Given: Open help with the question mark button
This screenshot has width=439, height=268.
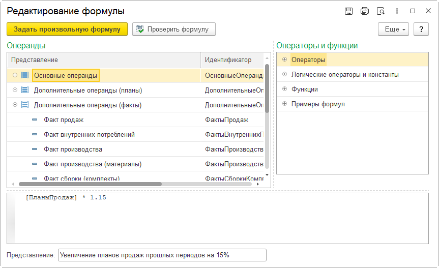Looking at the screenshot, I should (421, 29).
